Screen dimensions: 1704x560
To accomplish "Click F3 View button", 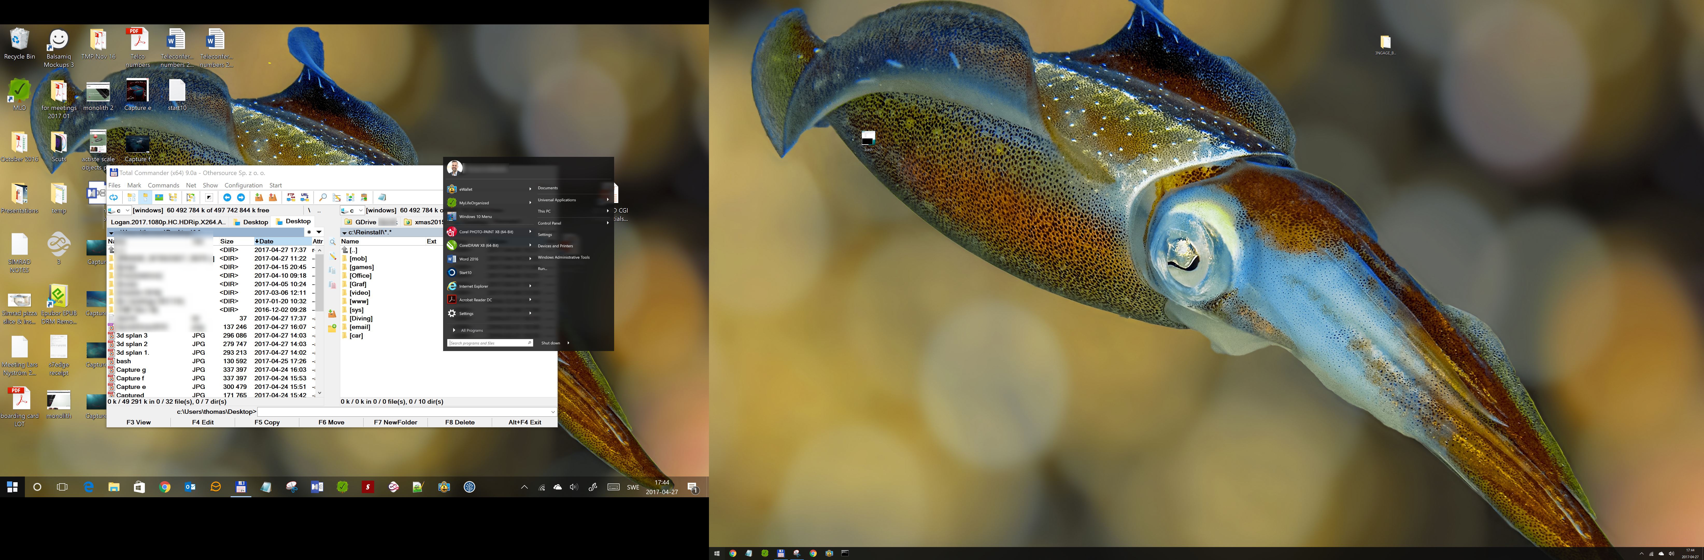I will [139, 422].
